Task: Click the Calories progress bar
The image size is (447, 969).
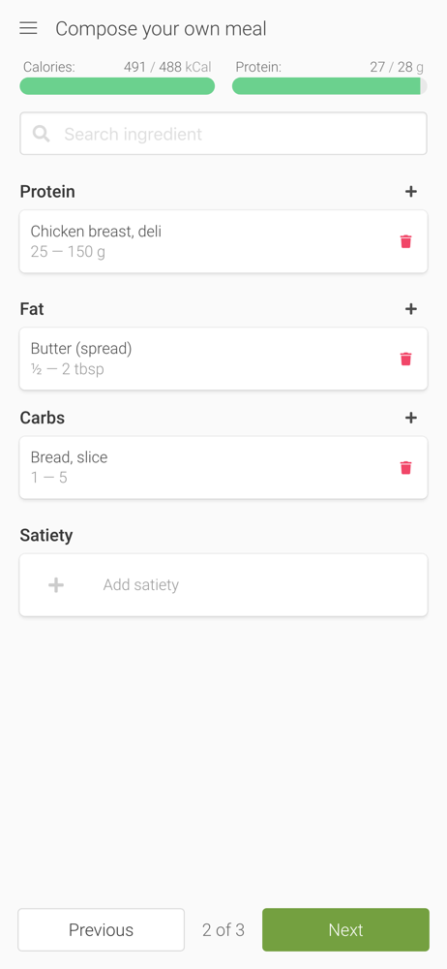Action: point(117,86)
